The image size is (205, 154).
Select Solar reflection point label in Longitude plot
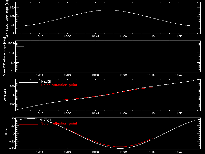[59, 85]
